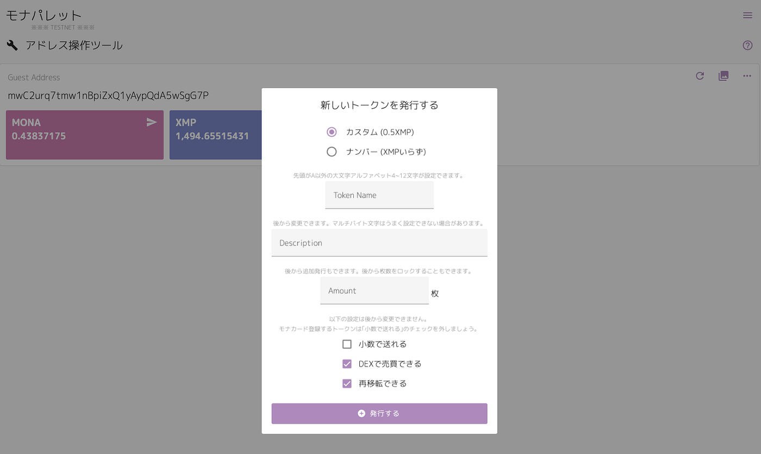The height and width of the screenshot is (454, 761).
Task: Select the XMP balance card
Action: 217,135
